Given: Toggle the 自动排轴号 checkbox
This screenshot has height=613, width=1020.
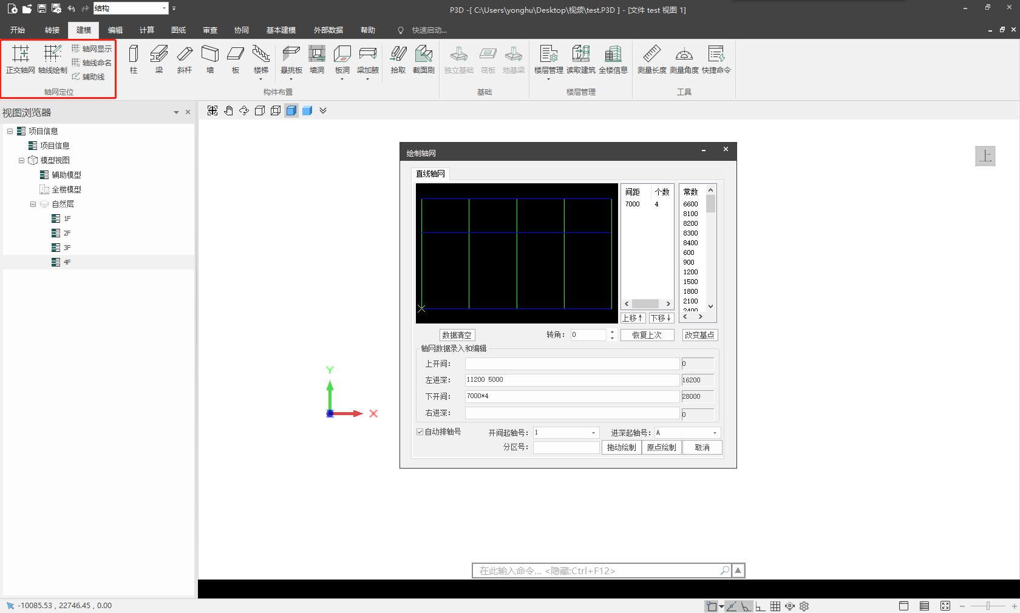Looking at the screenshot, I should tap(420, 432).
